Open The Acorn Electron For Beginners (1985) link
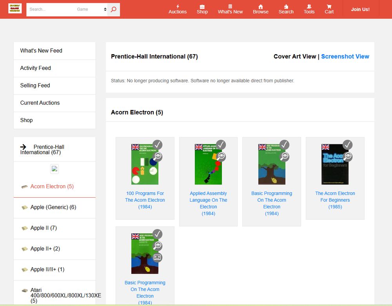This screenshot has width=392, height=306. (x=335, y=200)
